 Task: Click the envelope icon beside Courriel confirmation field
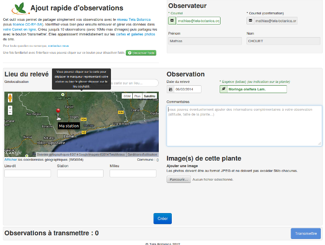[250, 21]
